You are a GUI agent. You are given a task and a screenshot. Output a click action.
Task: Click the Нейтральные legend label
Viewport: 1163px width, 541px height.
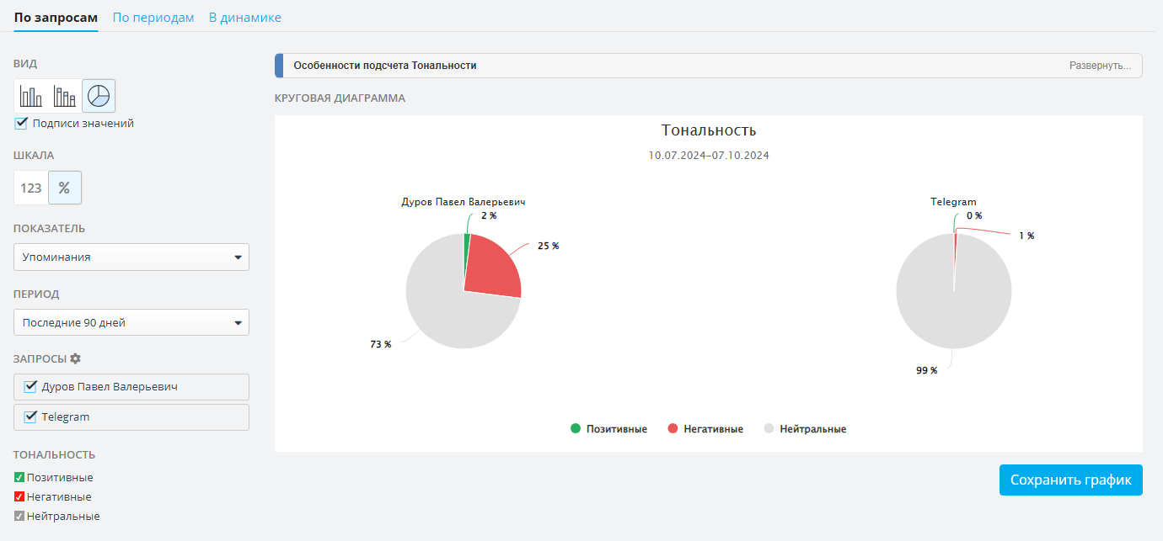coord(812,429)
